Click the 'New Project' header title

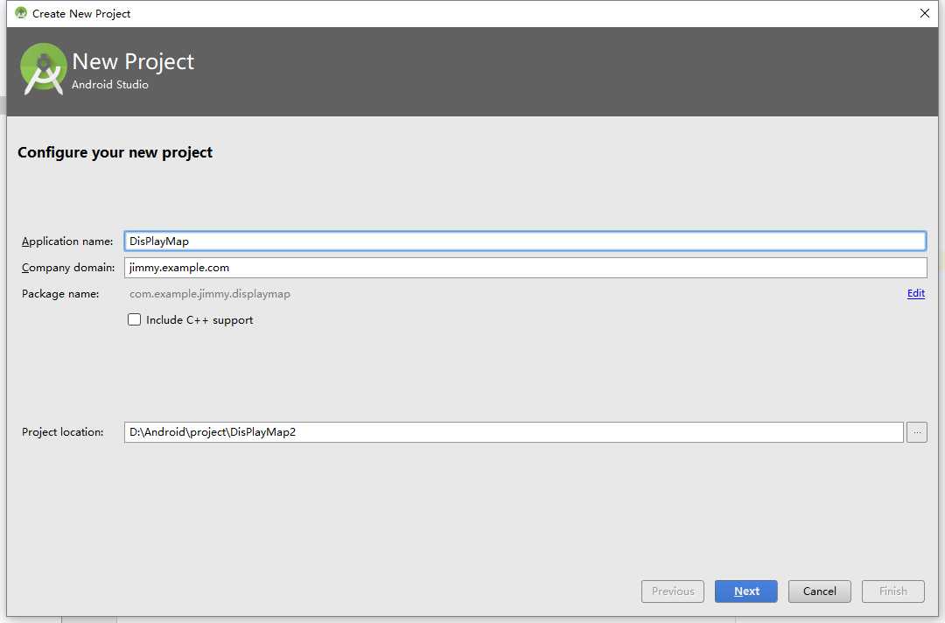133,62
